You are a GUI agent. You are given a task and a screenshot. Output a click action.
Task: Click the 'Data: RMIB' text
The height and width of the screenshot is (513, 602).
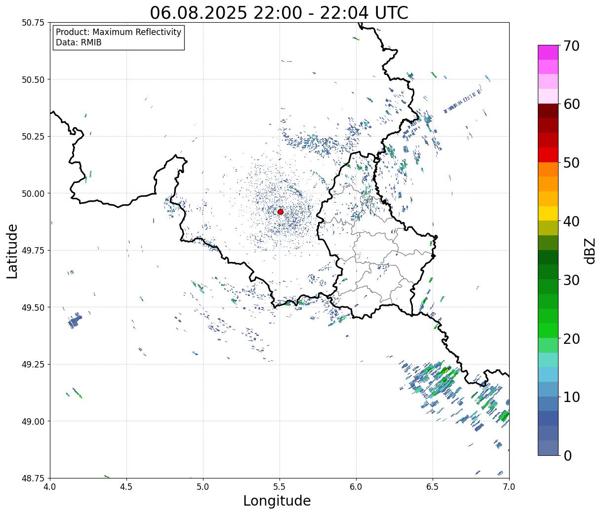[x=79, y=42]
